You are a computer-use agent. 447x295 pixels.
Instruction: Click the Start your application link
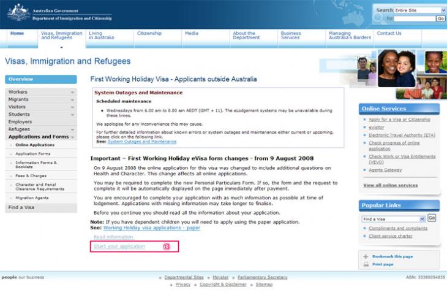[x=119, y=247]
